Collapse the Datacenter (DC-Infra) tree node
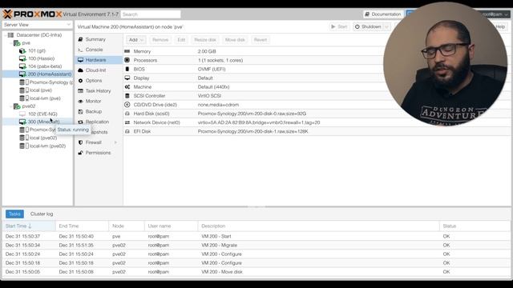Screen dimensions: 513x288 pyautogui.click(x=6, y=35)
